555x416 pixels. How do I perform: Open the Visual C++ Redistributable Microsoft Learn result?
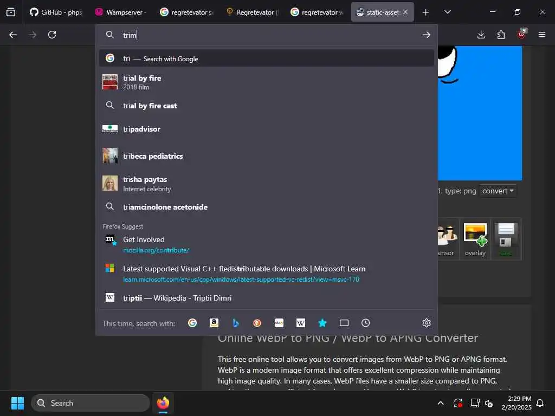[267, 274]
